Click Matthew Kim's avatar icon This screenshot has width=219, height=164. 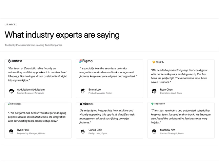click(x=154, y=132)
